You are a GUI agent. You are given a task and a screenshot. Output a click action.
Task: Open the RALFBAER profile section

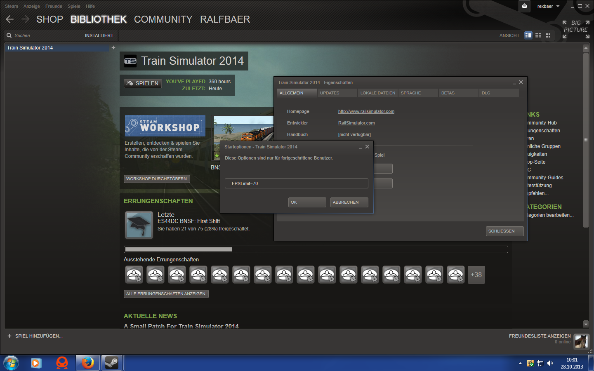click(x=225, y=19)
